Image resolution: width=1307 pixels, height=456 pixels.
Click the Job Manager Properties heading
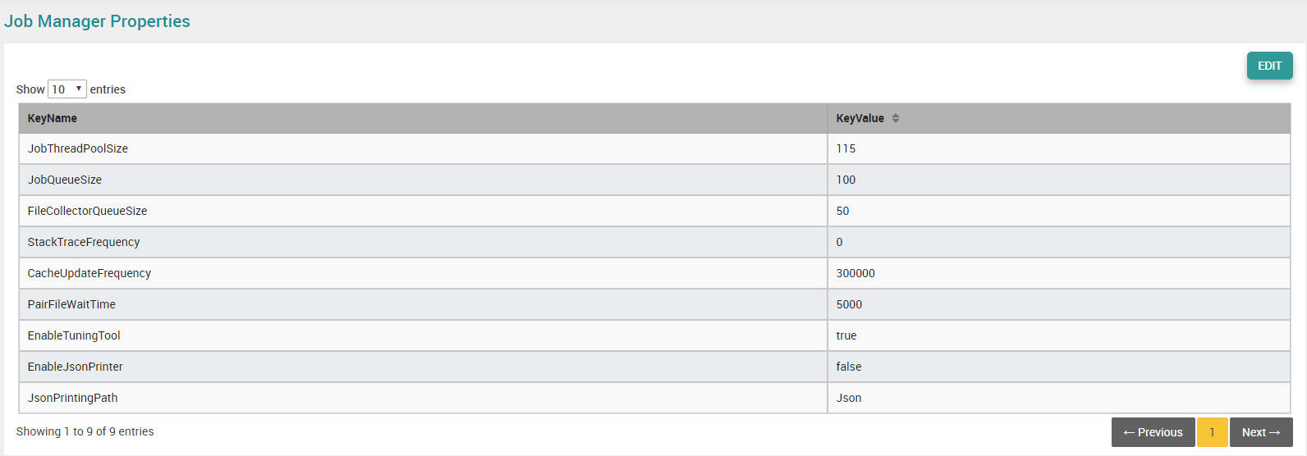click(97, 21)
